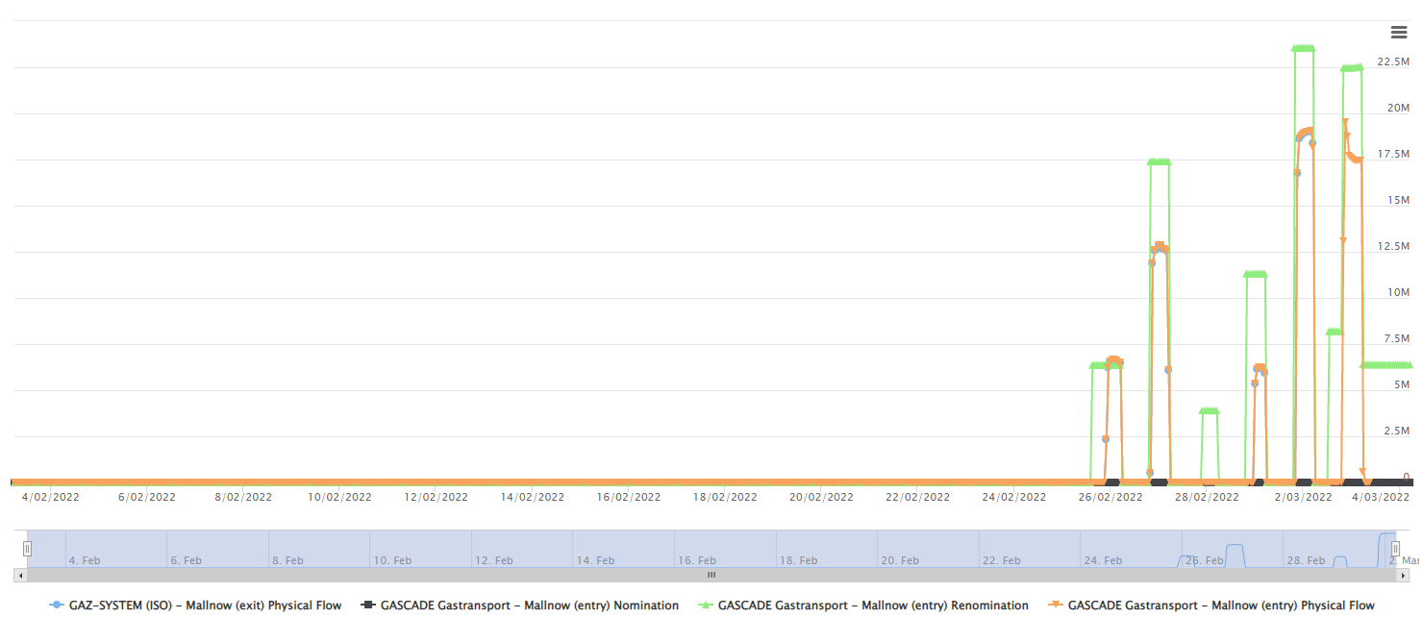Open the chart context menu hamburger icon

click(1399, 33)
